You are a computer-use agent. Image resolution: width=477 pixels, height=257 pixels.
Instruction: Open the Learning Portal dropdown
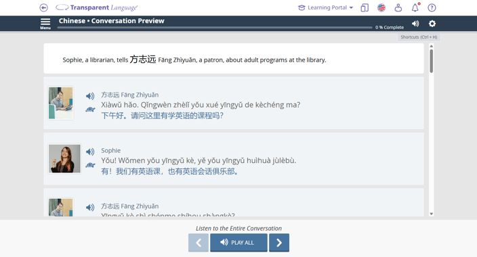[325, 7]
